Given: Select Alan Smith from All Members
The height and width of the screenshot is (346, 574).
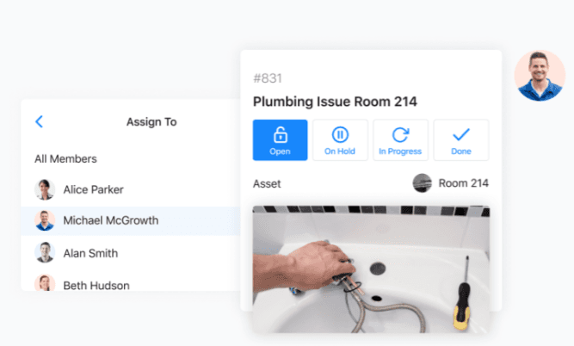Looking at the screenshot, I should pos(131,253).
